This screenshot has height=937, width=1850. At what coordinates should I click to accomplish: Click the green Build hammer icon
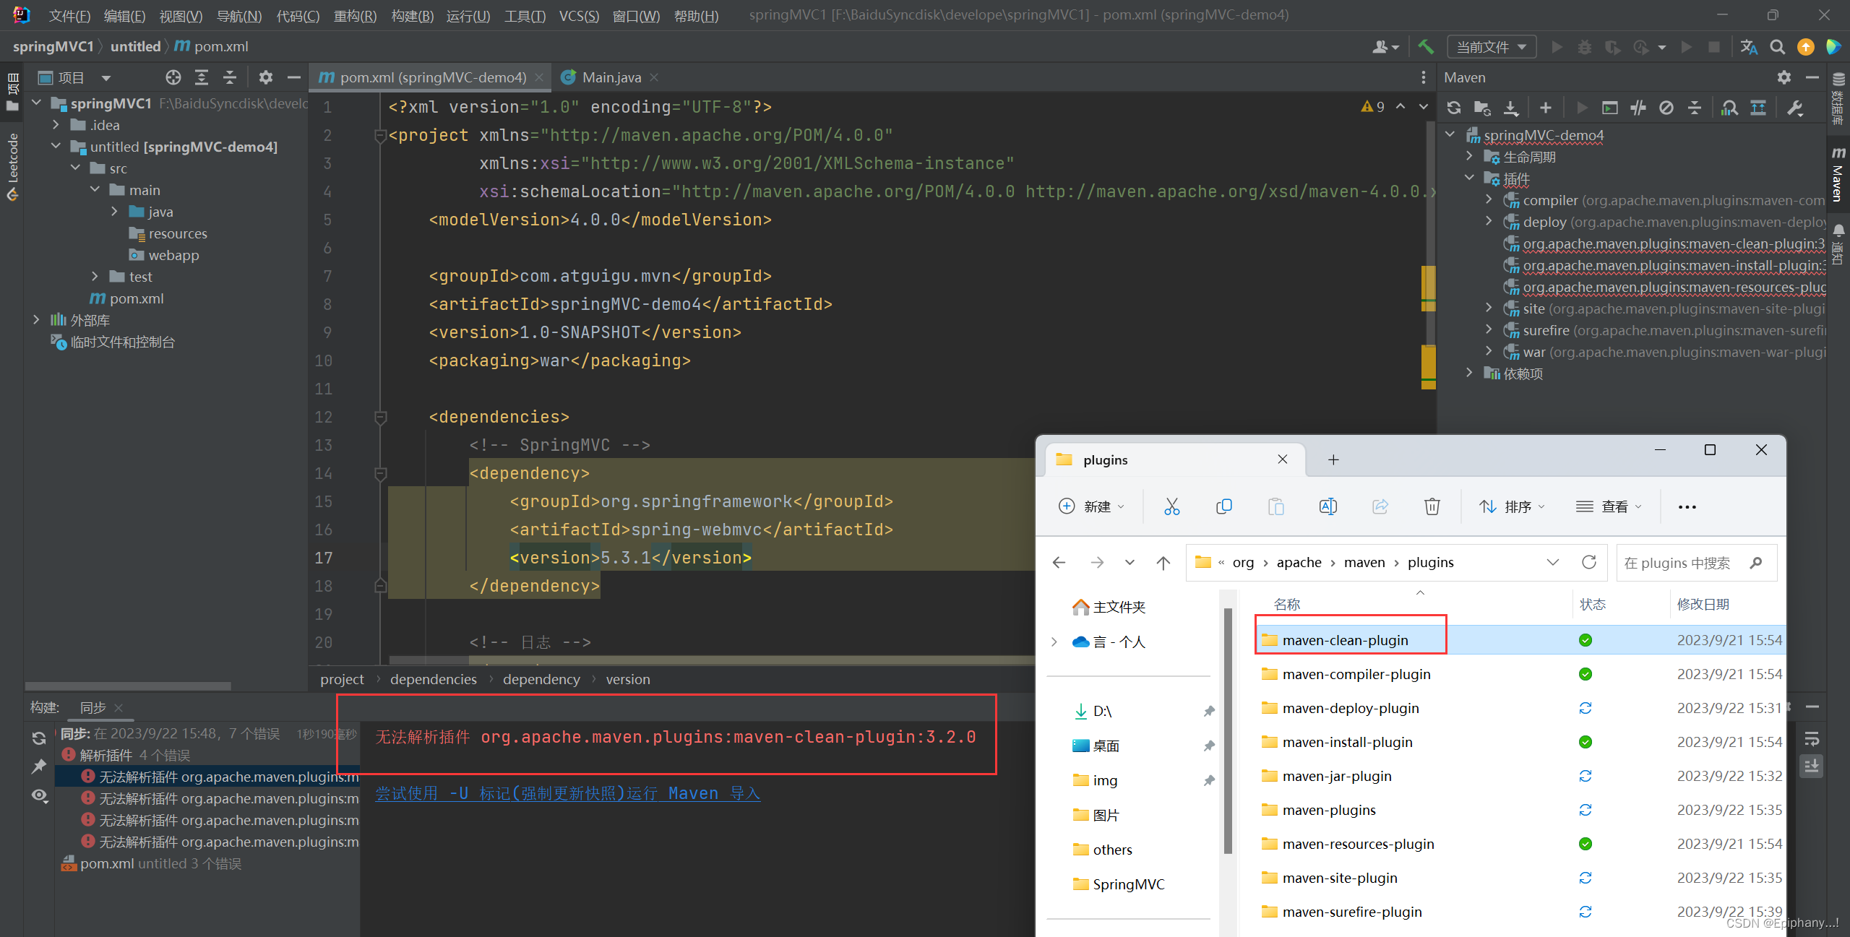pyautogui.click(x=1426, y=47)
